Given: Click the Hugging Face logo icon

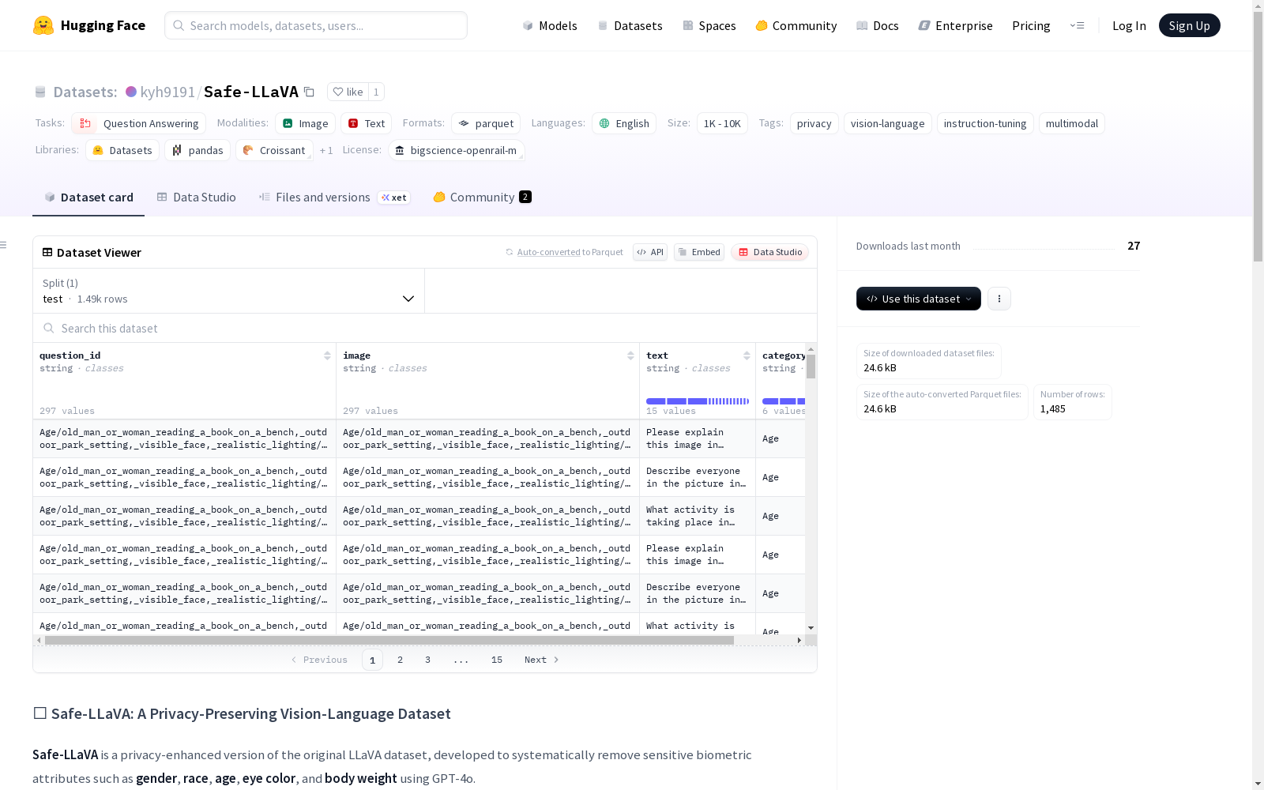Looking at the screenshot, I should point(43,25).
